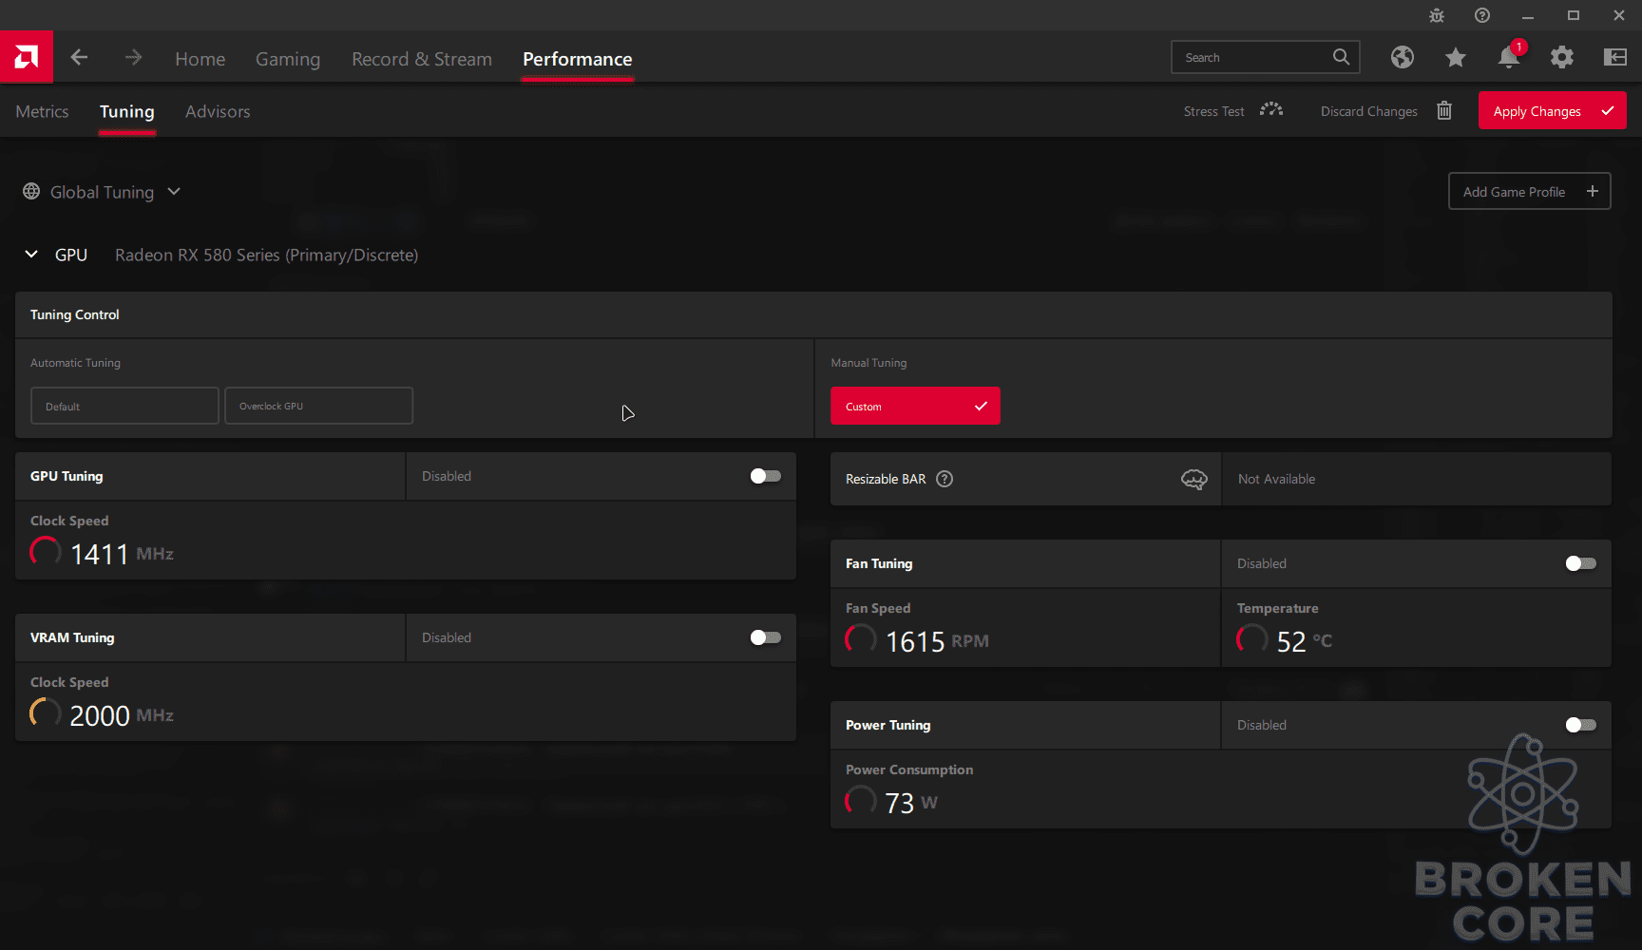Open settings gear icon
Screen dimensions: 1642x950
(x=1562, y=57)
